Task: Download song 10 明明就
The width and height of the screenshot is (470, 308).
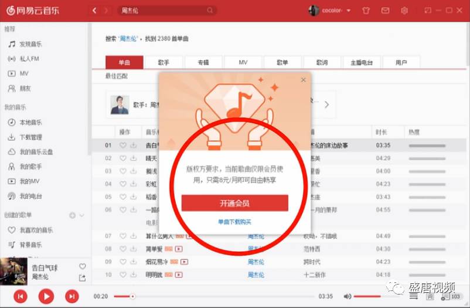Action: [x=134, y=275]
